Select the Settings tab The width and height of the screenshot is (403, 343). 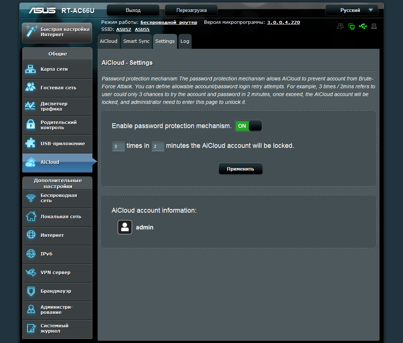(x=165, y=41)
